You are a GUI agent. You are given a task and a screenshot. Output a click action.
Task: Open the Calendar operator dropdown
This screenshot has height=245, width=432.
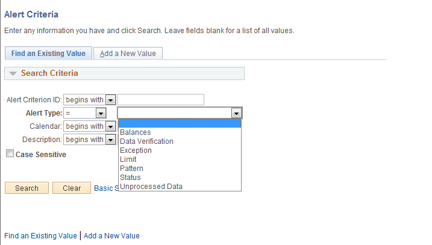(110, 126)
